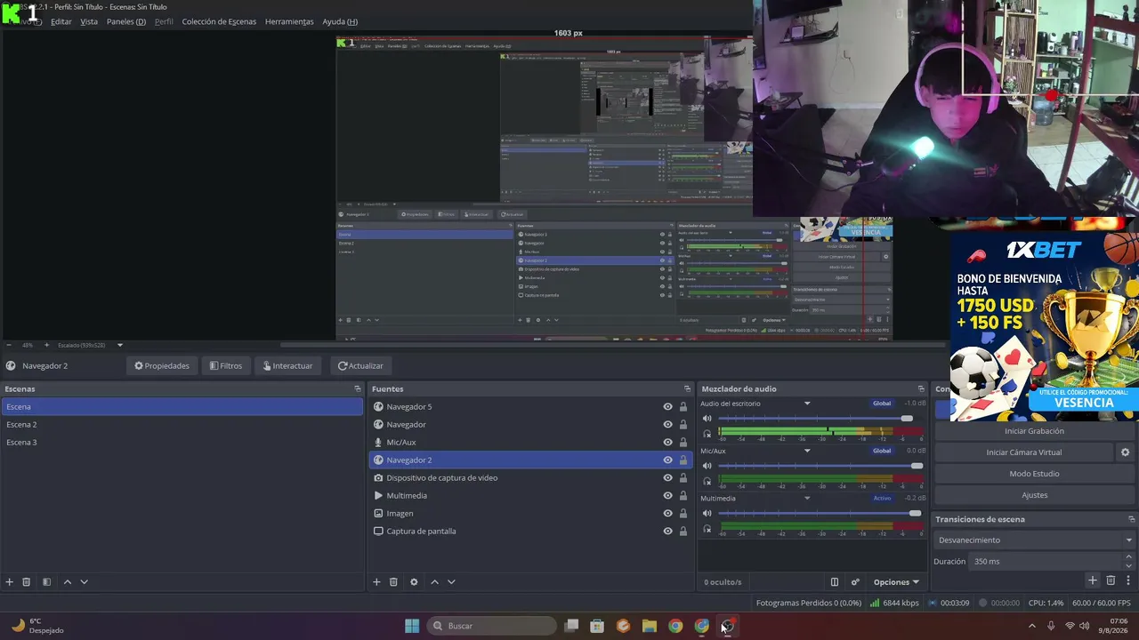Toggle monitoring headphone for Mic/Aux channel
The width and height of the screenshot is (1139, 640).
tap(707, 481)
